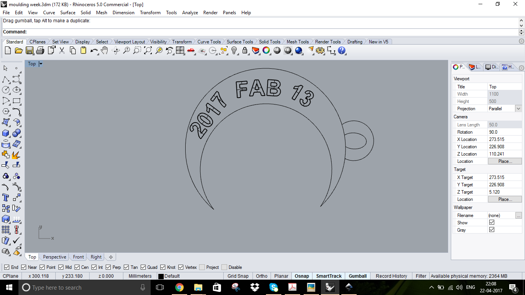Select the Text object tool
Image resolution: width=525 pixels, height=295 pixels.
[6, 197]
